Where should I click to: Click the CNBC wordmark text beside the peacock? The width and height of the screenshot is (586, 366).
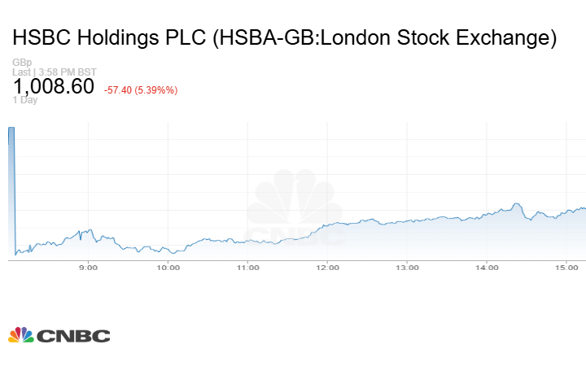[73, 336]
